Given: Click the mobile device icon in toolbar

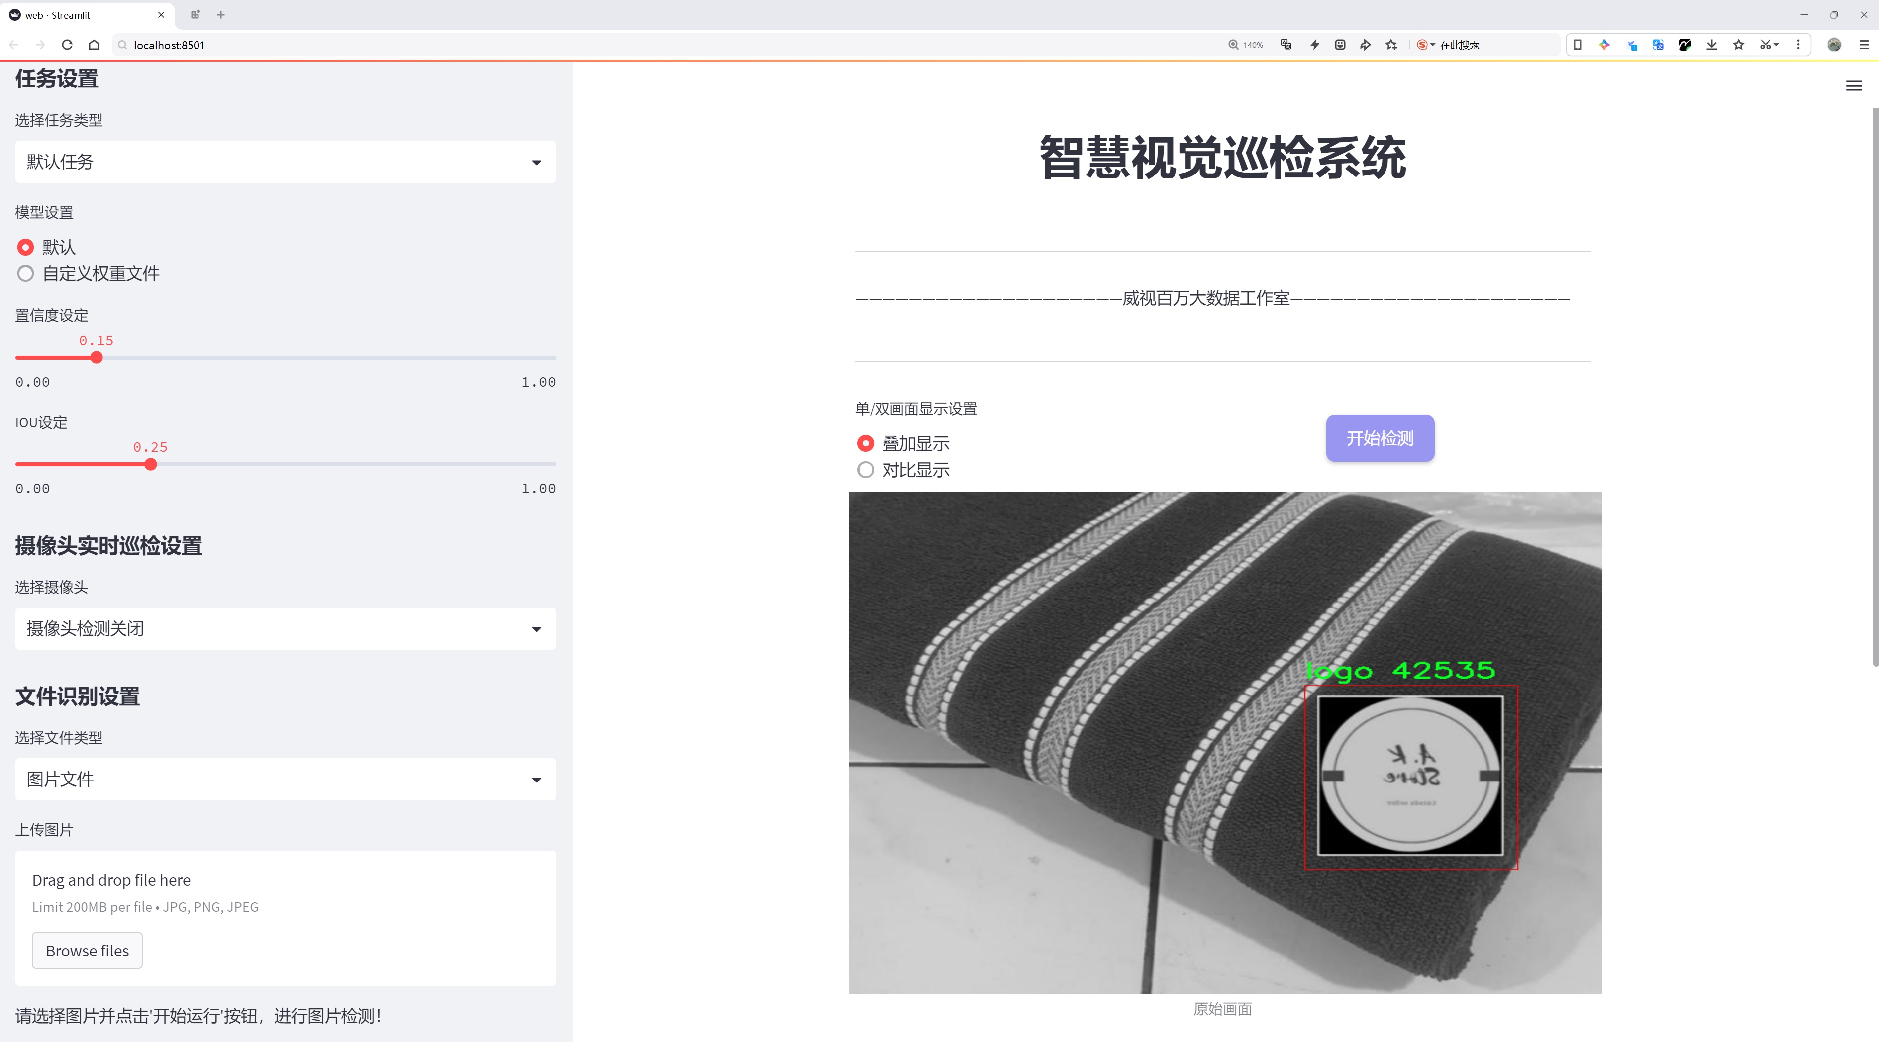Looking at the screenshot, I should tap(1578, 44).
